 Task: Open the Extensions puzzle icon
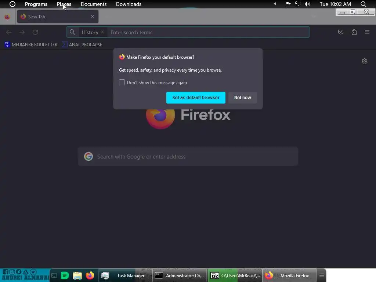pyautogui.click(x=354, y=32)
